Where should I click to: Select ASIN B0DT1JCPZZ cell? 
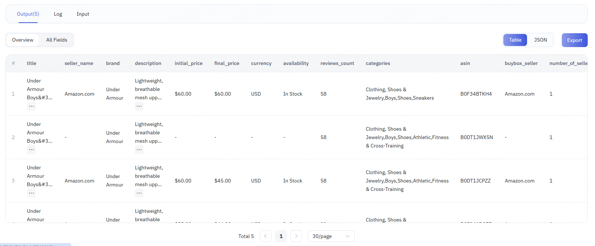tap(476, 181)
